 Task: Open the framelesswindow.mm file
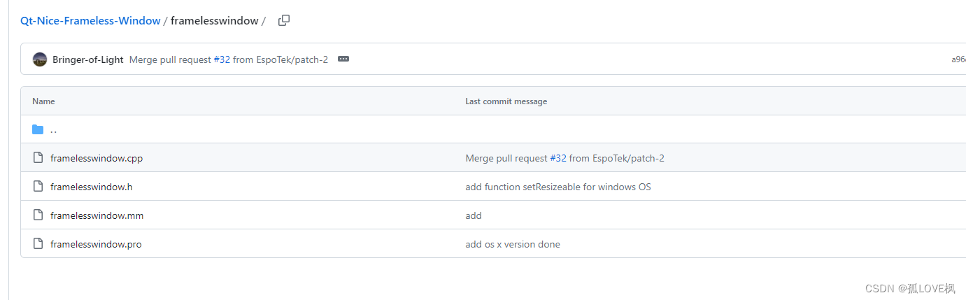97,215
